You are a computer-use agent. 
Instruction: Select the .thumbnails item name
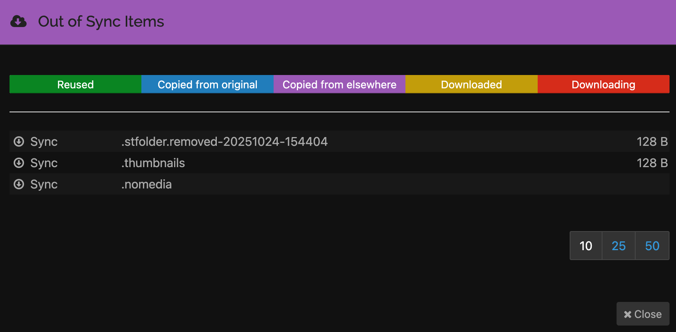point(153,163)
